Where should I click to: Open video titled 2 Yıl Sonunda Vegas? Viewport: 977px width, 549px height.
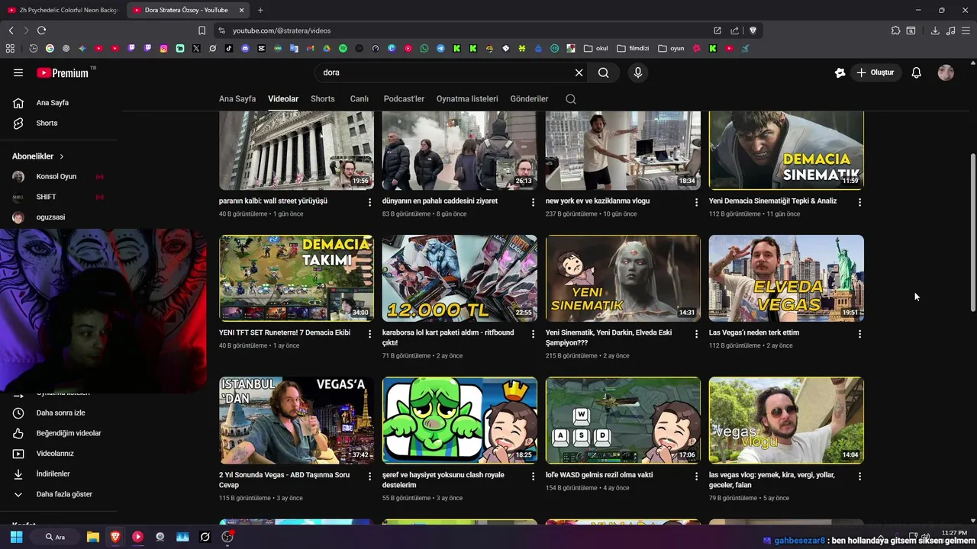[x=284, y=480]
